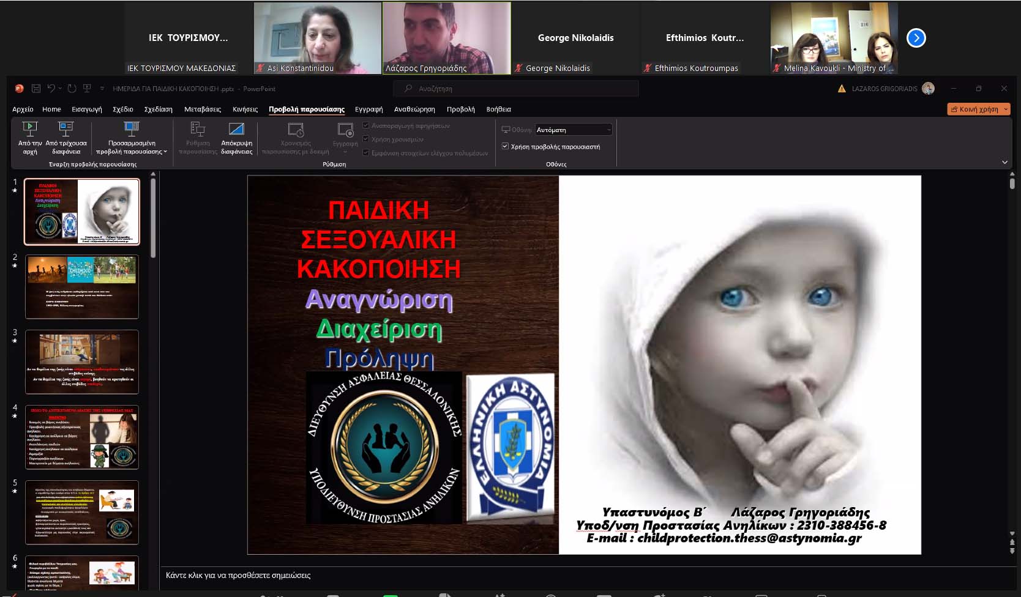Image resolution: width=1021 pixels, height=597 pixels.
Task: Open the Κοινή χρήση dropdown arrow
Action: 1006,109
